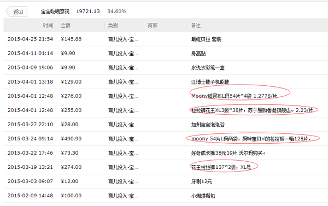Click the note 水洗水彩笔一盒
The width and height of the screenshot is (328, 206).
208,68
